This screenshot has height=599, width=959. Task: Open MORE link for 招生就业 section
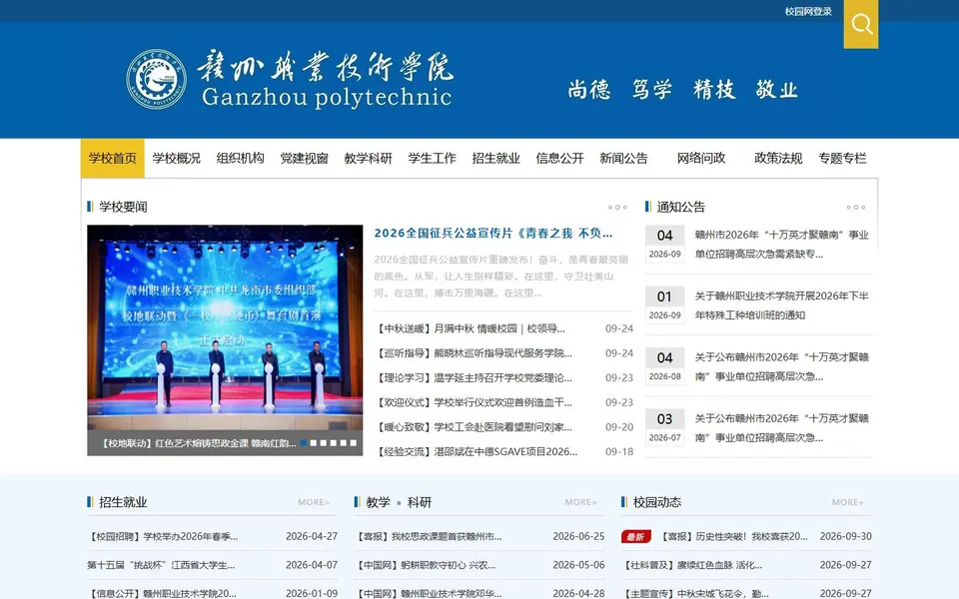point(314,502)
